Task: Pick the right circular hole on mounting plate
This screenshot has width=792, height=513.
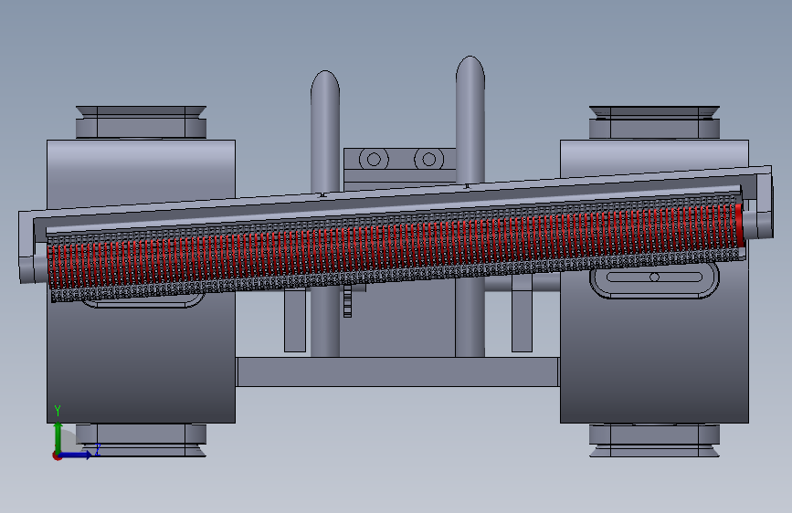Action: 428,160
